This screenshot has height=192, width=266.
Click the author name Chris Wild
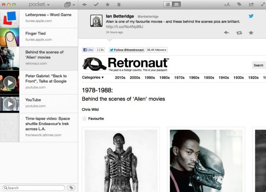pos(90,109)
